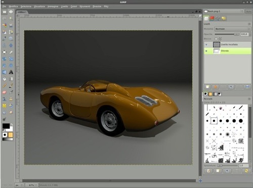
Task: Toggle visibility of Livello incollato layer
Action: (x=206, y=44)
